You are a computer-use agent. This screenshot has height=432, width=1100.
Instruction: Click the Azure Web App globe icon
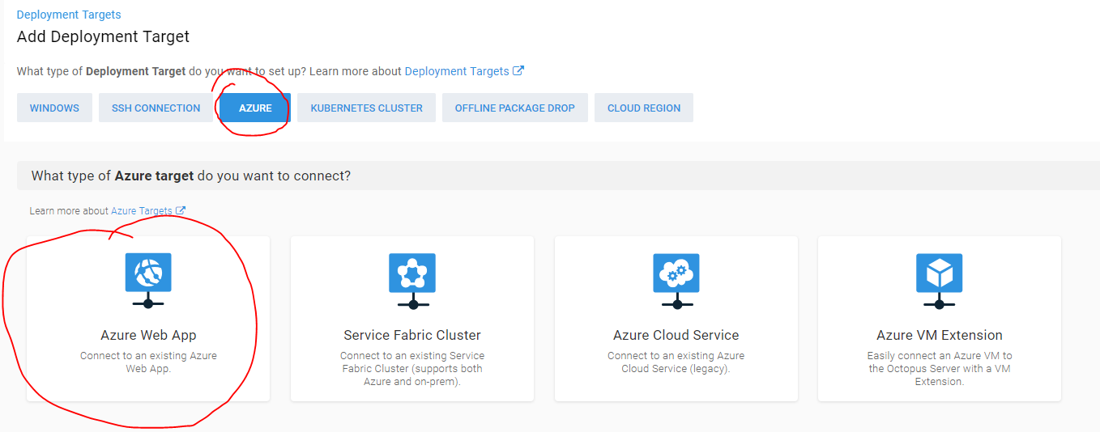click(x=148, y=273)
